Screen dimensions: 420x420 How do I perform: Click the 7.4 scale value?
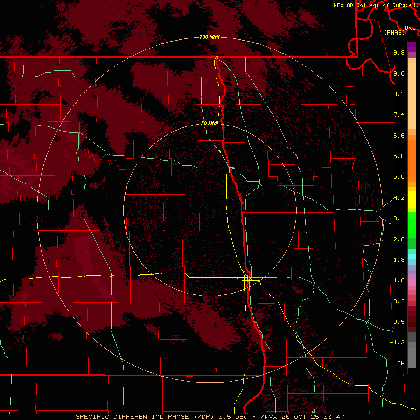399,115
